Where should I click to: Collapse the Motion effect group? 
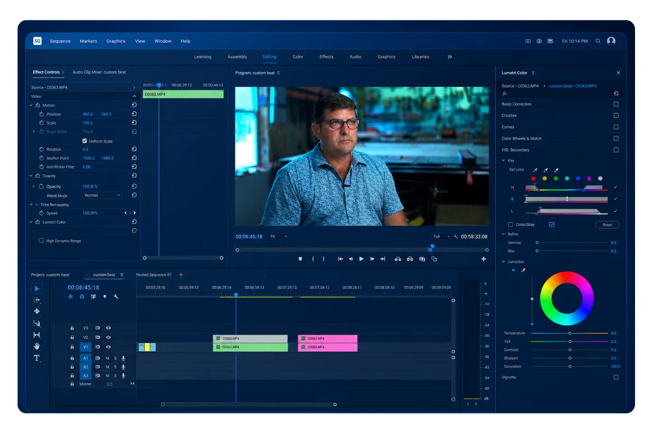click(31, 105)
